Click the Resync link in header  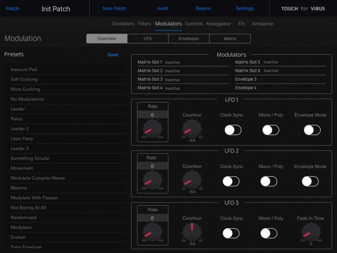coord(203,9)
